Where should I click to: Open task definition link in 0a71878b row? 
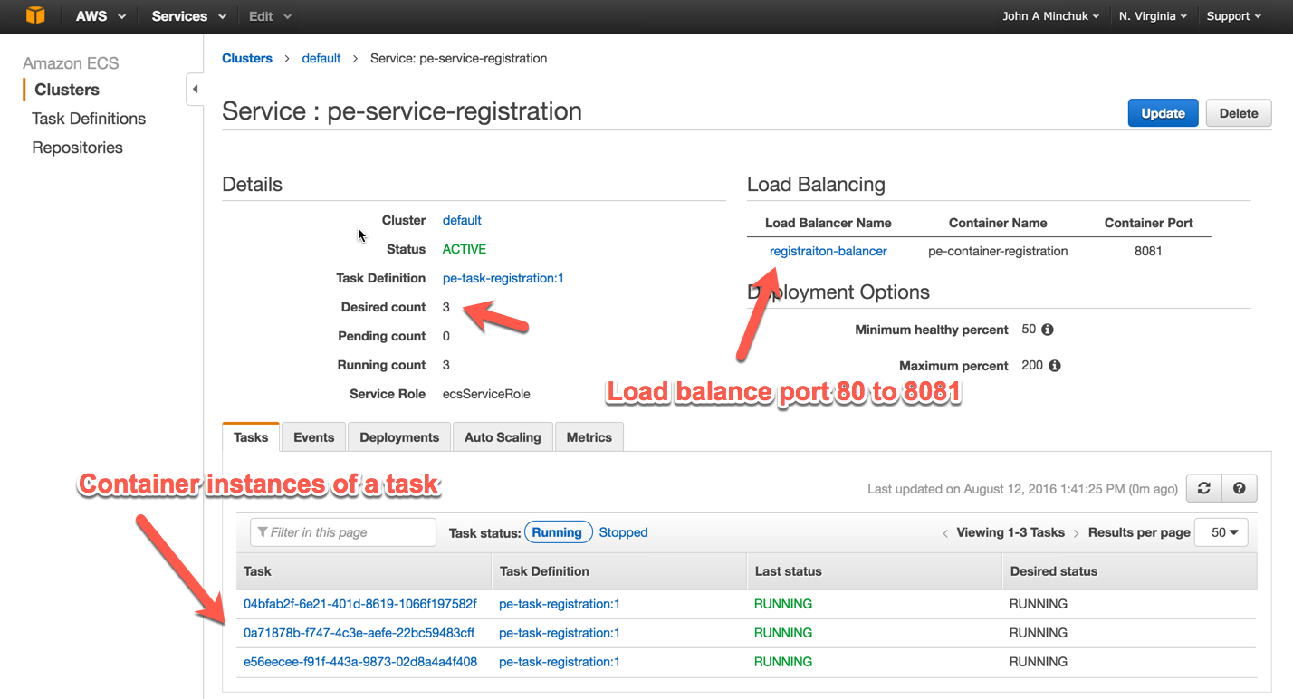560,633
